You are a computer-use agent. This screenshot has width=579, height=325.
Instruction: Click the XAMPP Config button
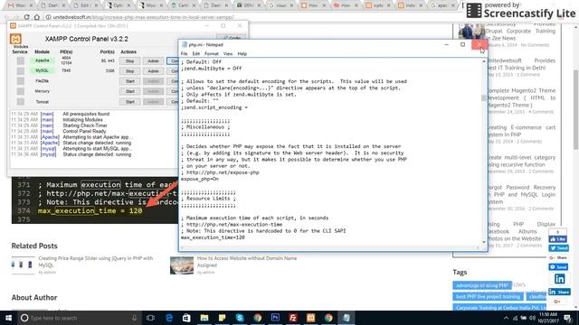point(232,38)
